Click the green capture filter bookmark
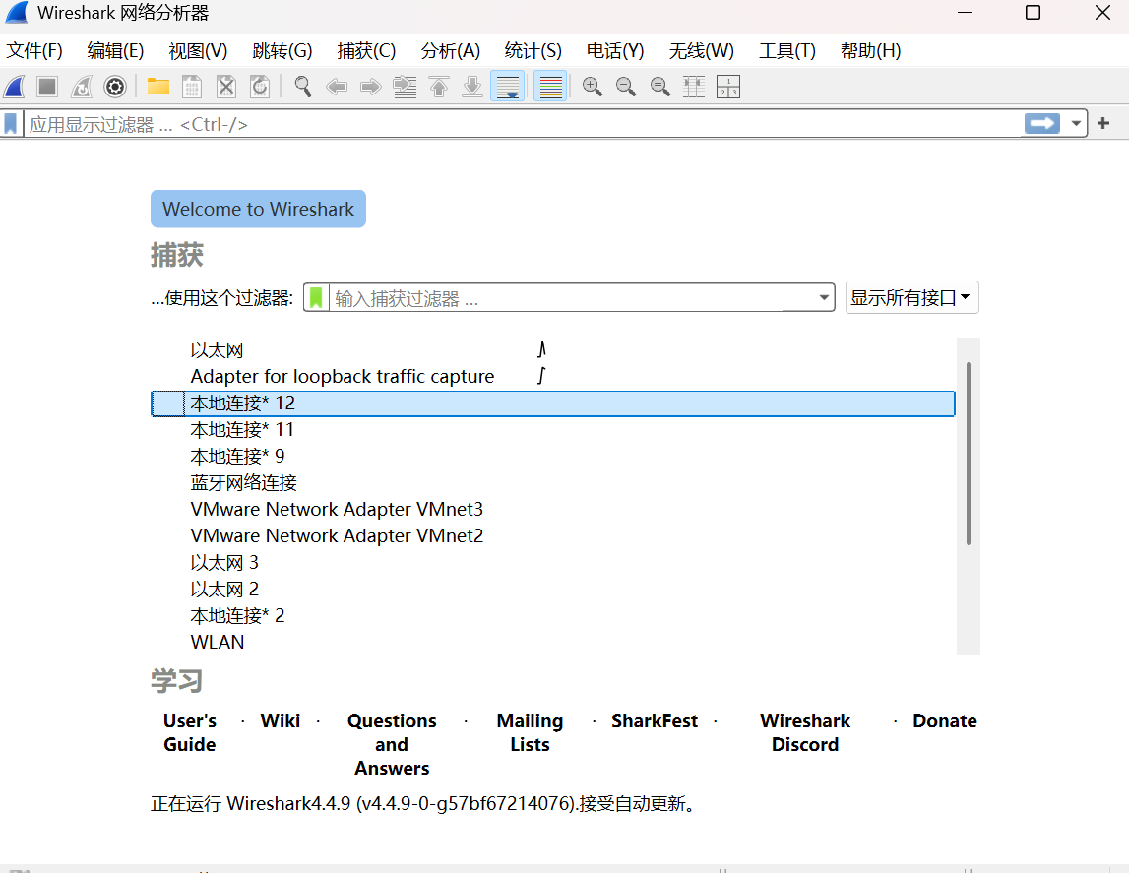The width and height of the screenshot is (1129, 873). 316,298
